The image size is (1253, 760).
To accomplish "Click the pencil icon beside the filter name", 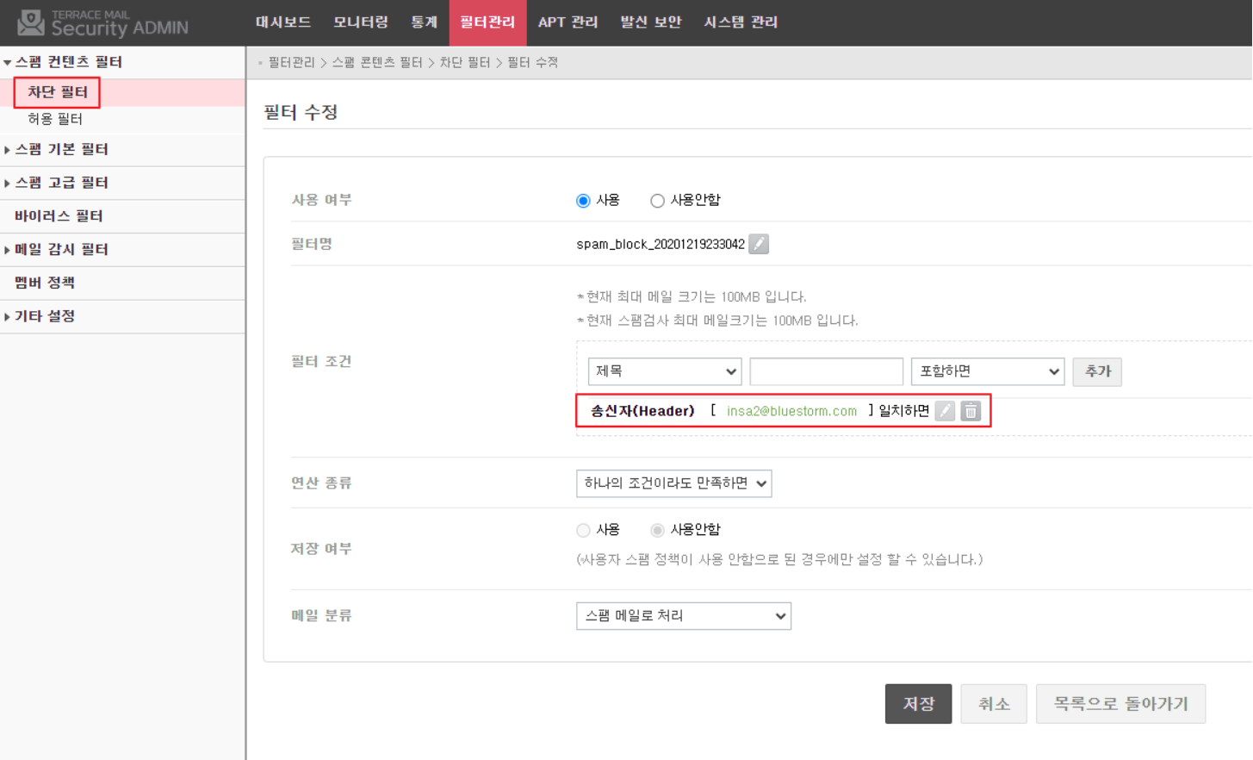I will click(759, 244).
